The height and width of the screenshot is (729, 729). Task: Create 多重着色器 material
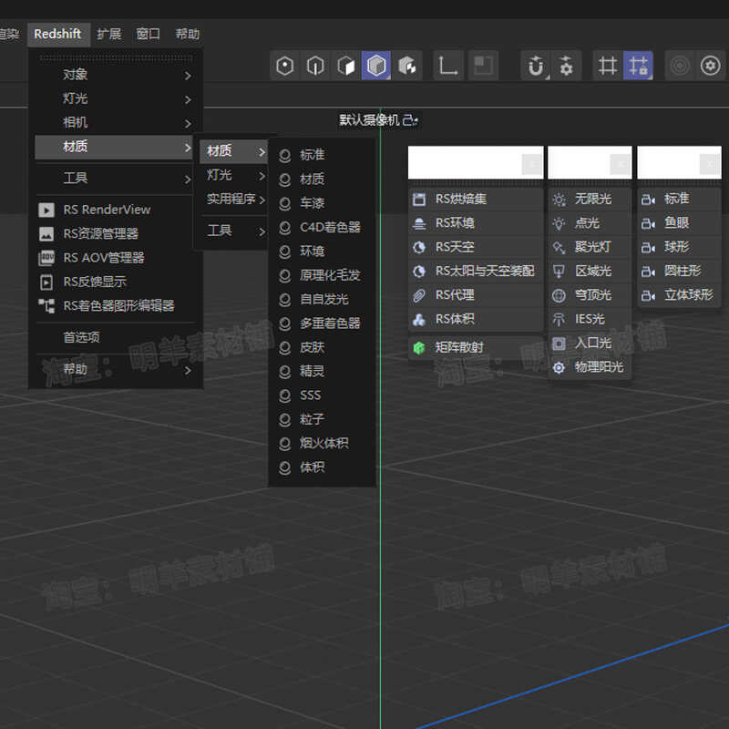(x=322, y=323)
